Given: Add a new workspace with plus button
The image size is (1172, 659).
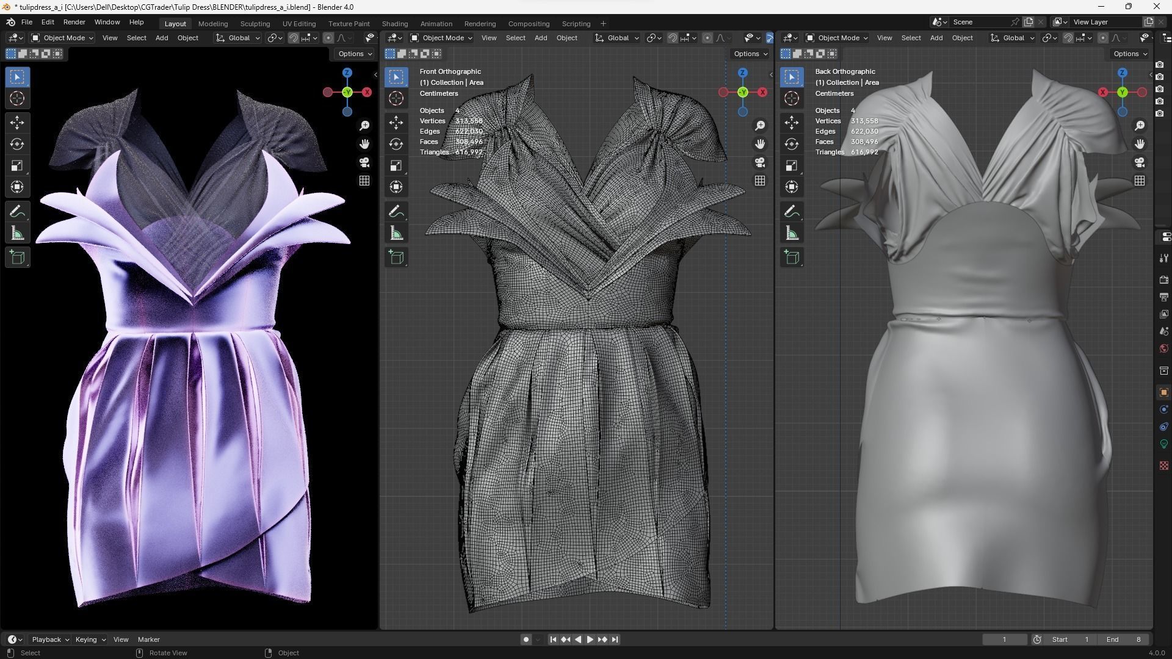Looking at the screenshot, I should point(603,24).
